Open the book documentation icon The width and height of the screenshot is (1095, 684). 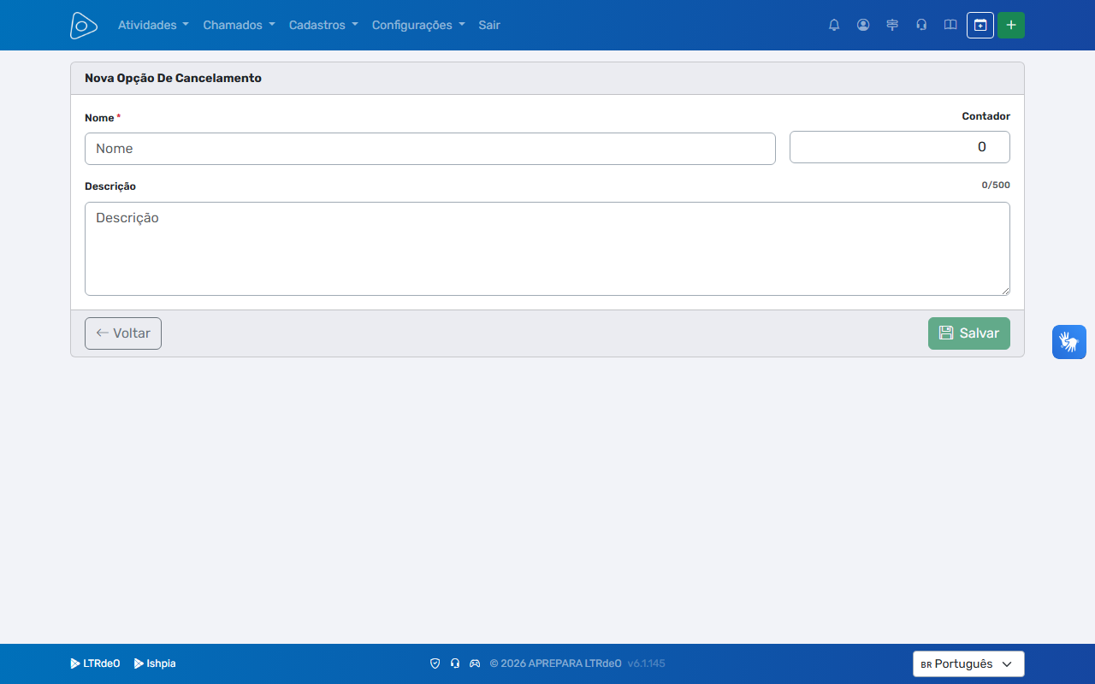(950, 25)
